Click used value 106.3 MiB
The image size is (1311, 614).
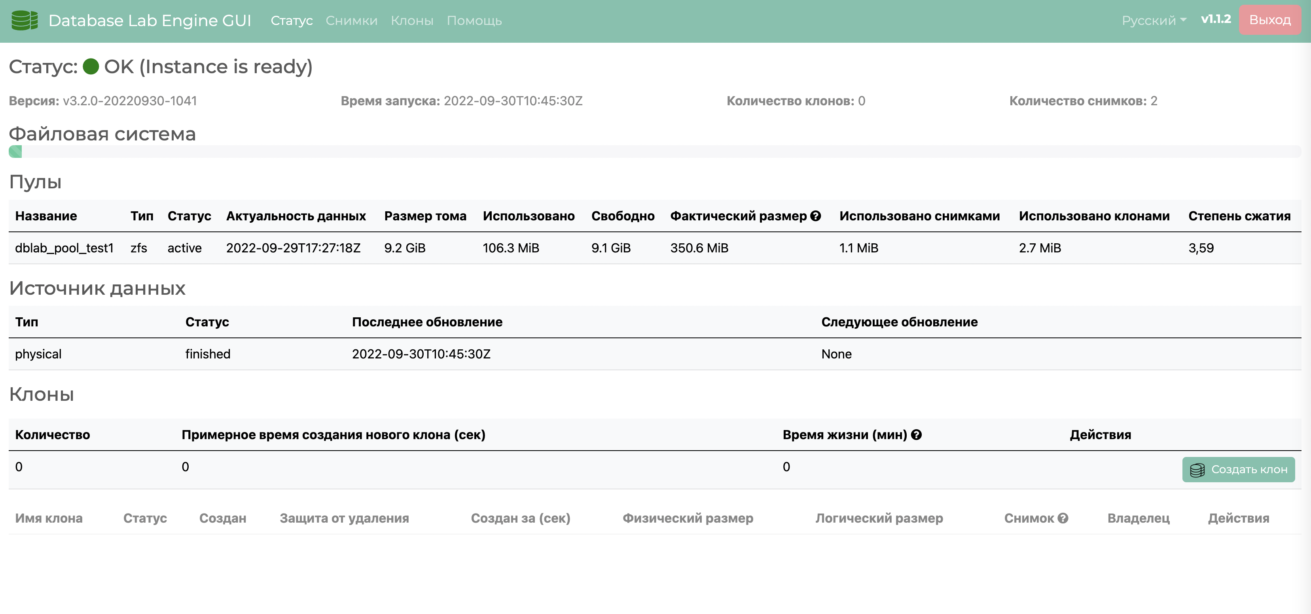click(510, 248)
